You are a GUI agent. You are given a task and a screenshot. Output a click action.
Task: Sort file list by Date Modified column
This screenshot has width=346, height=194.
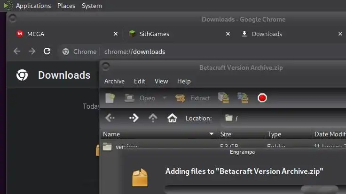pyautogui.click(x=329, y=134)
